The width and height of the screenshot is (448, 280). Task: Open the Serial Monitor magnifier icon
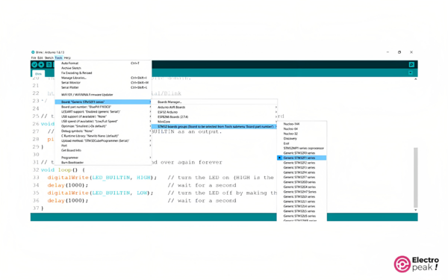pos(411,65)
